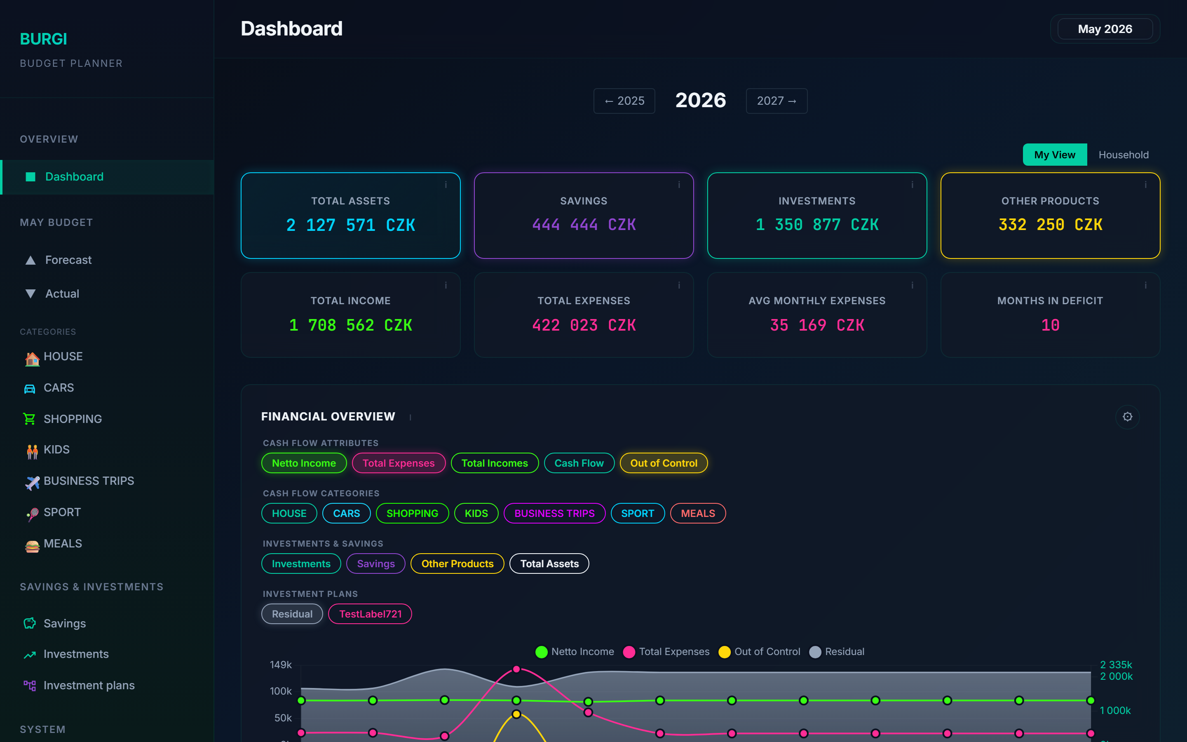Click the Residual gray legend entry
This screenshot has height=742, width=1187.
[837, 652]
